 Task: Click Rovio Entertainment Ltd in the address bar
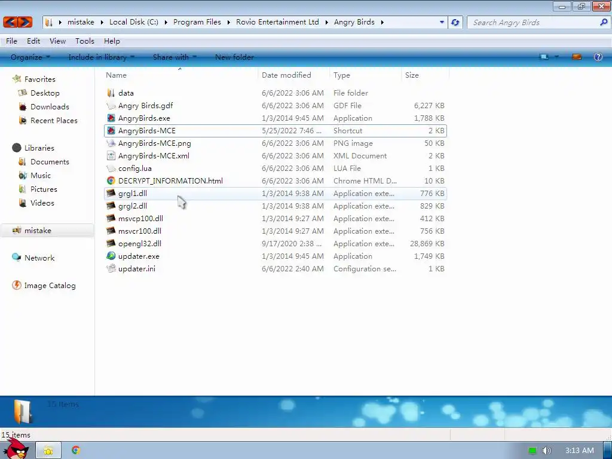coord(277,22)
